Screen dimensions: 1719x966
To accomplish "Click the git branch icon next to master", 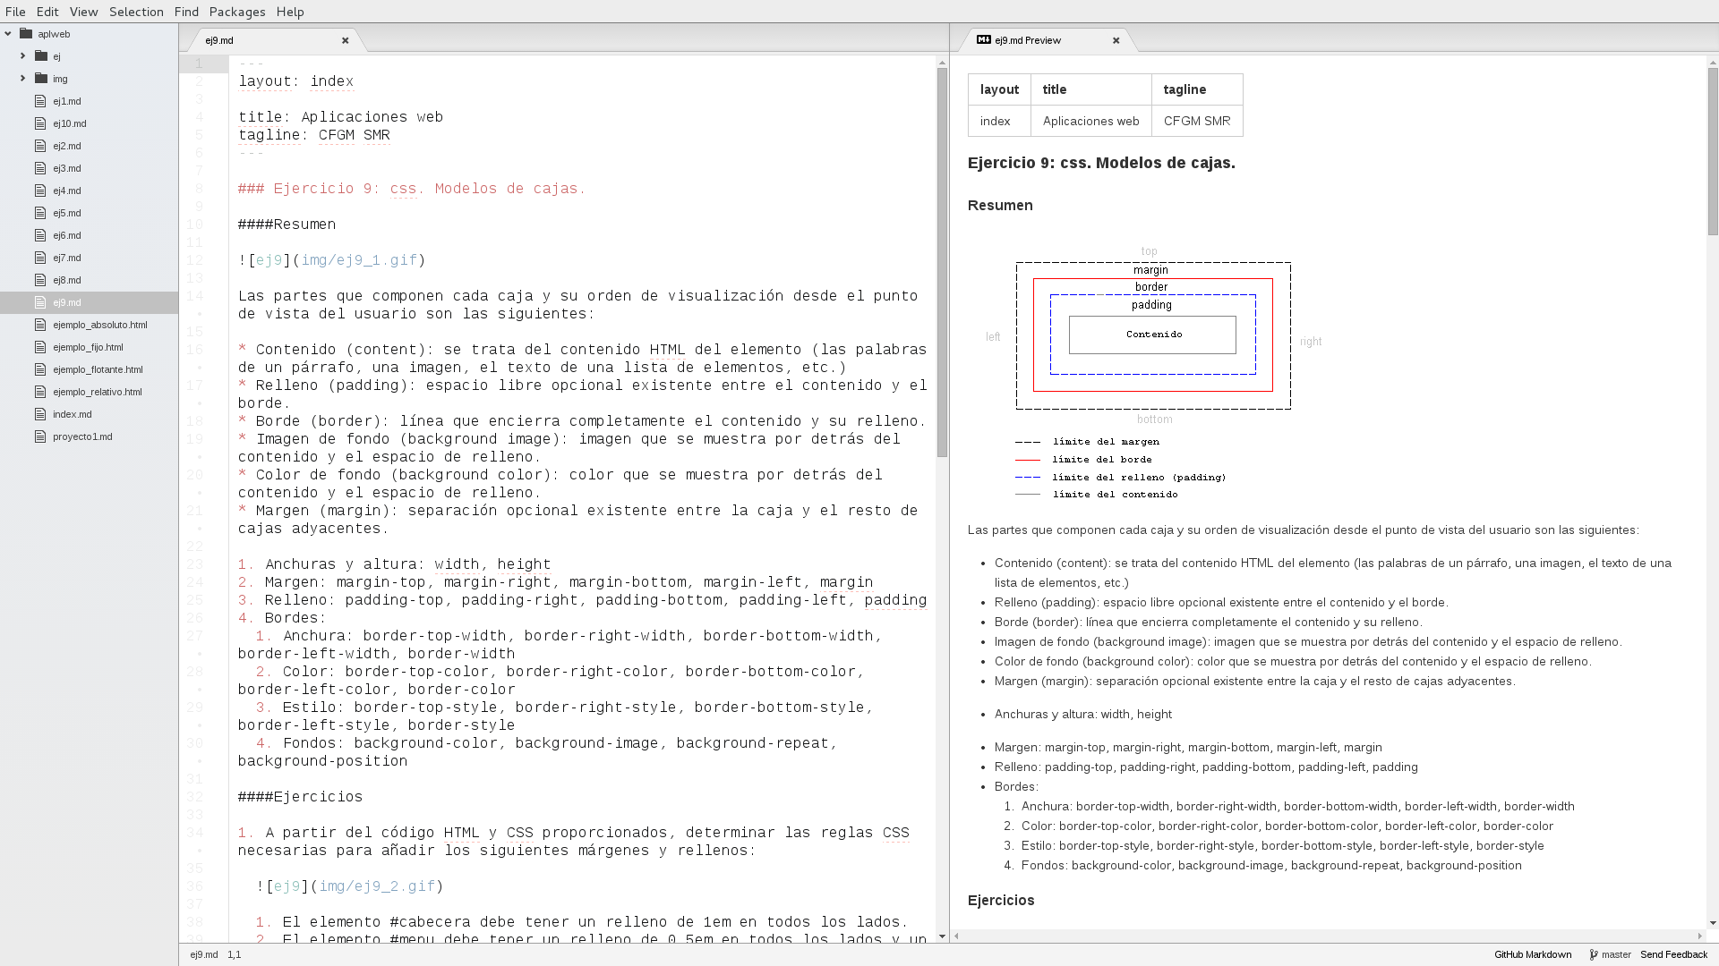I will point(1594,954).
